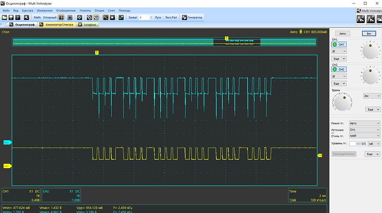The width and height of the screenshot is (382, 213).
Task: Open the Измерения menu
Action: point(45,11)
